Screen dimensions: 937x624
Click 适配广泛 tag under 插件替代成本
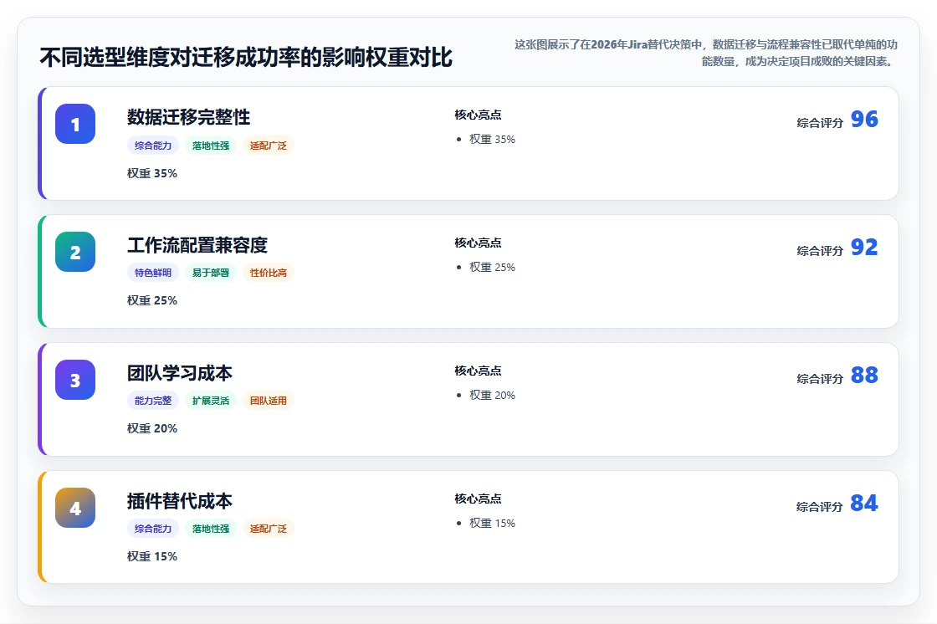269,529
